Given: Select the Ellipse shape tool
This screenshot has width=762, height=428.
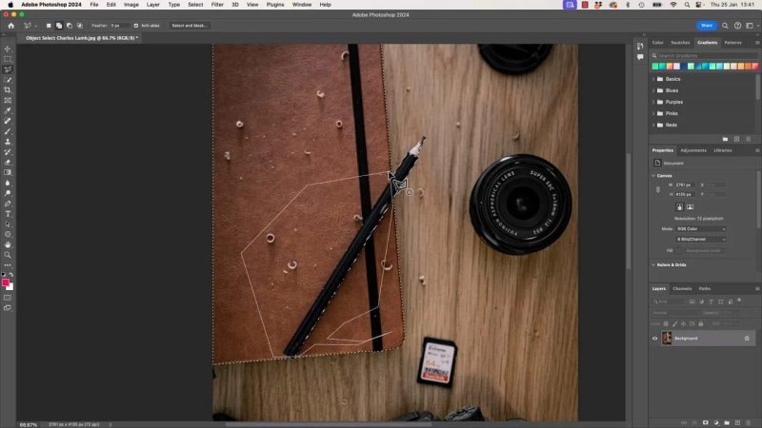Looking at the screenshot, I should (x=8, y=234).
